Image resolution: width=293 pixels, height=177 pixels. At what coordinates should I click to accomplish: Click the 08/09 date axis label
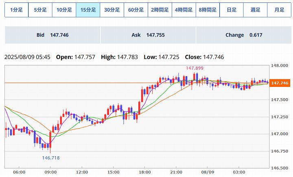208,172
